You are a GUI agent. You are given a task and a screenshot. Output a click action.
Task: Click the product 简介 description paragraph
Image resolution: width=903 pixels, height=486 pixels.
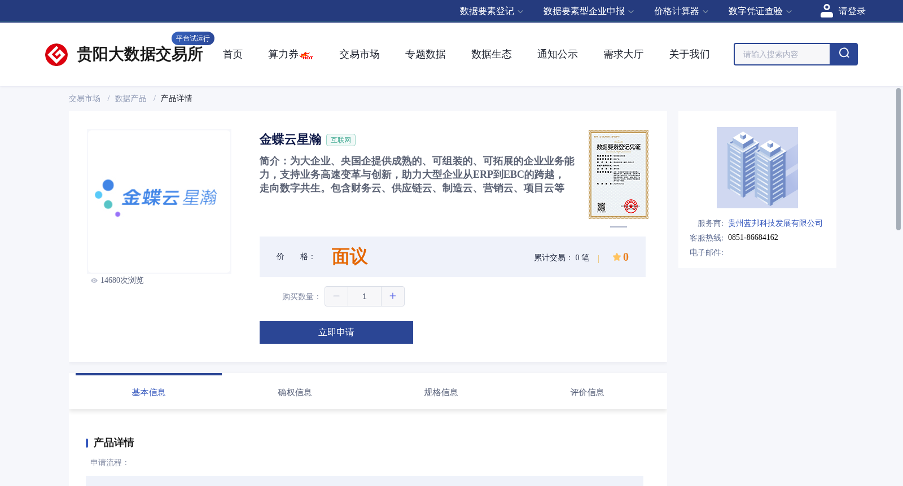417,174
